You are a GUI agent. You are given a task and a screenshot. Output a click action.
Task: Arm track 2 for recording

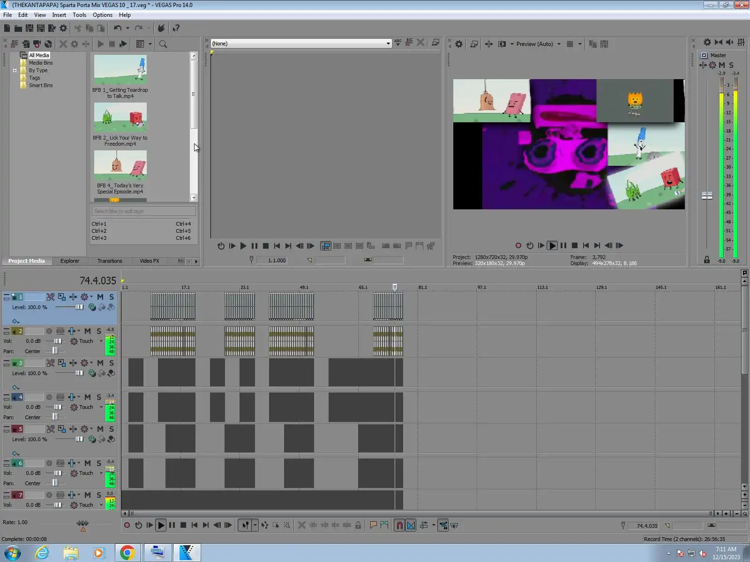pos(49,331)
